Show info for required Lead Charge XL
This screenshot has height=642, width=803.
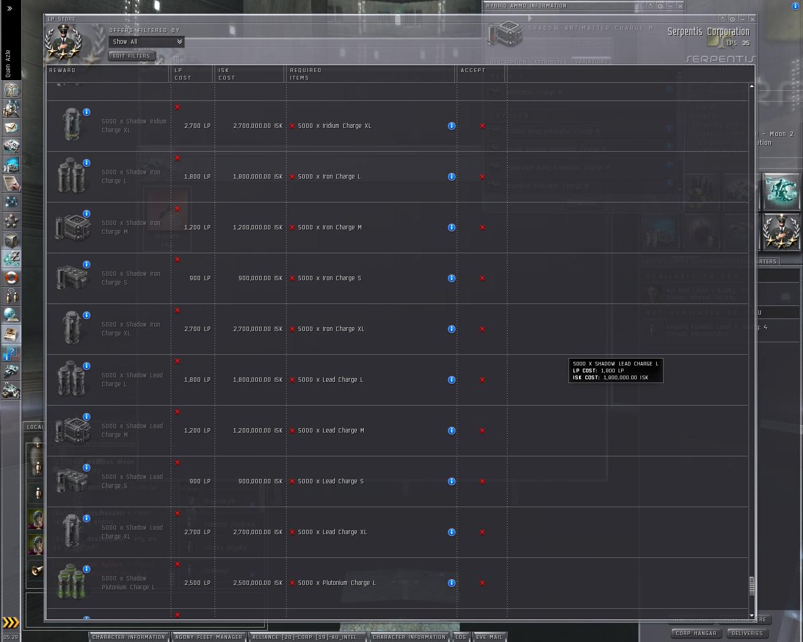(x=452, y=532)
